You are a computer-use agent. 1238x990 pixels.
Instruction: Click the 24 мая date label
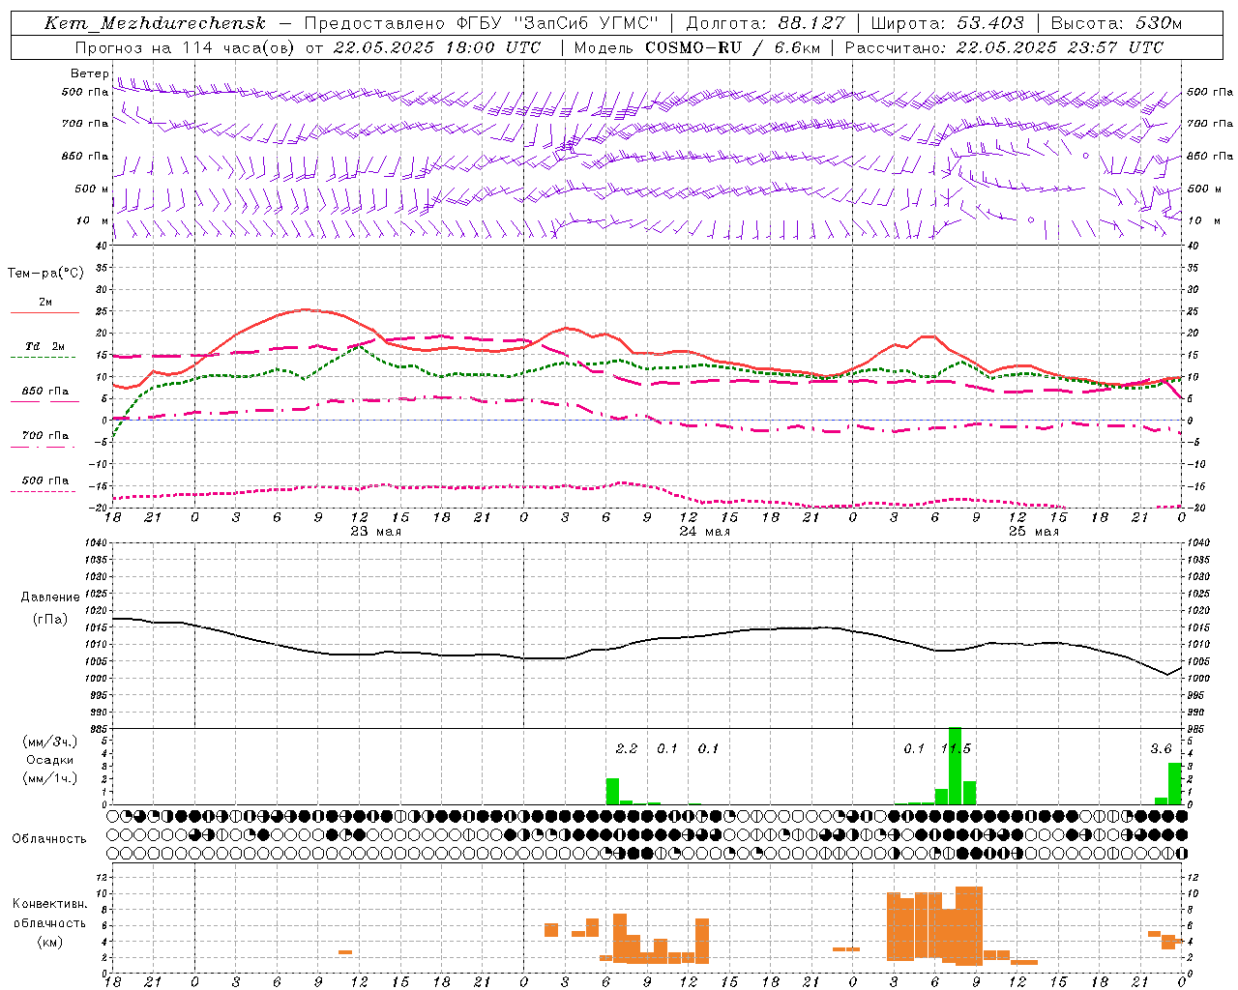coord(704,532)
